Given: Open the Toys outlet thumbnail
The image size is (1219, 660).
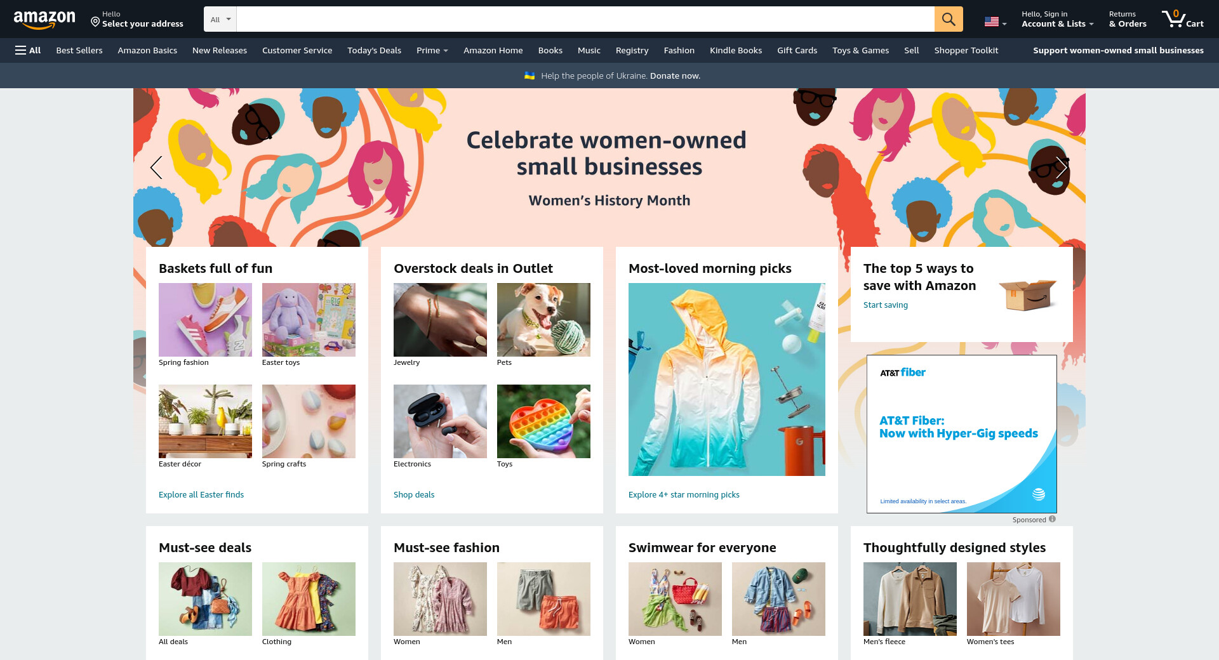Looking at the screenshot, I should point(543,421).
